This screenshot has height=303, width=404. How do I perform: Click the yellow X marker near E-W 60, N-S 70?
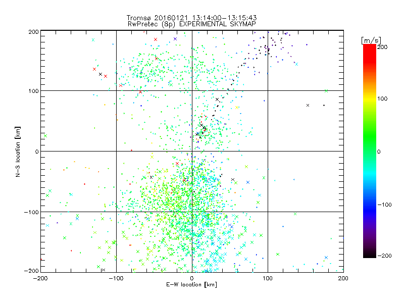pos(237,108)
